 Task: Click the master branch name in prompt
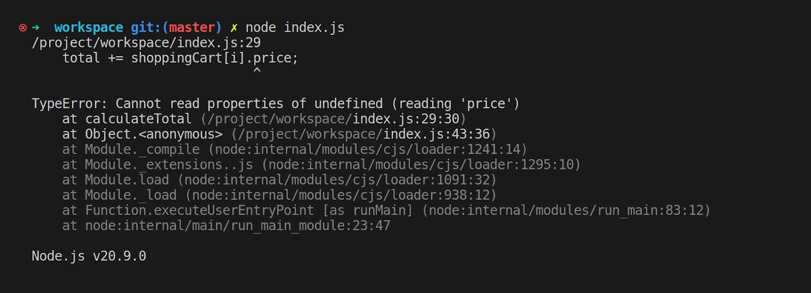[x=192, y=27]
